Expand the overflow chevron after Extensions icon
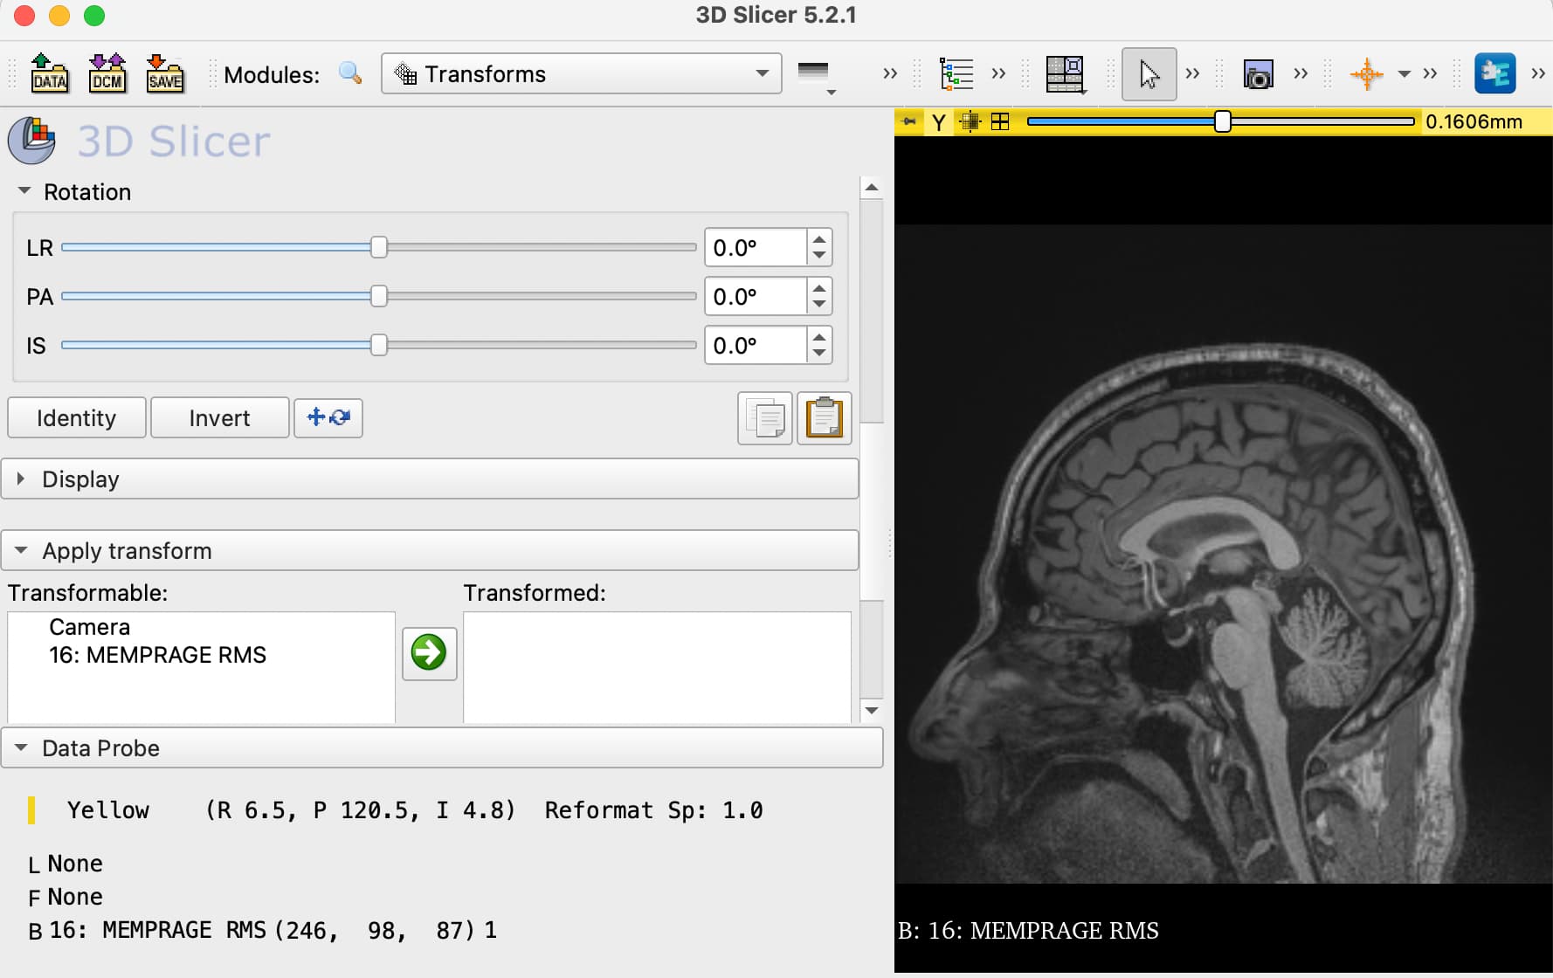This screenshot has height=978, width=1553. pyautogui.click(x=1538, y=73)
